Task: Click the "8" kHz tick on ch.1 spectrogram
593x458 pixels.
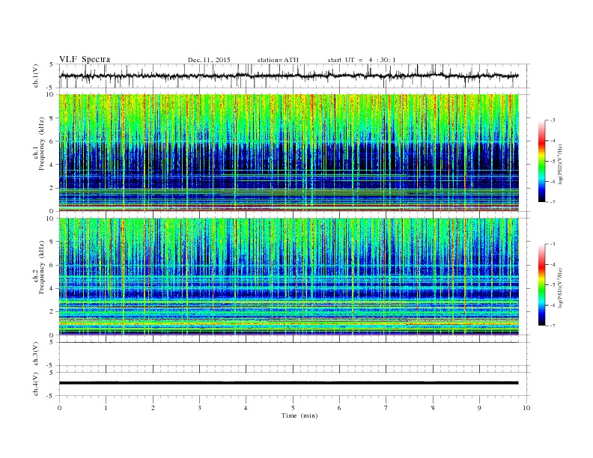Action: point(52,118)
